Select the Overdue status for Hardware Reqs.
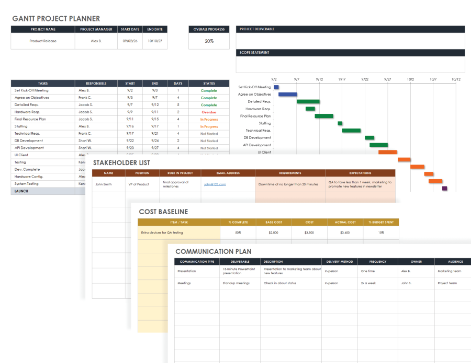This screenshot has width=471, height=363. click(209, 112)
